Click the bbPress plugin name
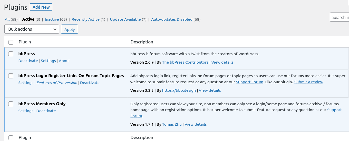The image size is (349, 141). [26, 54]
